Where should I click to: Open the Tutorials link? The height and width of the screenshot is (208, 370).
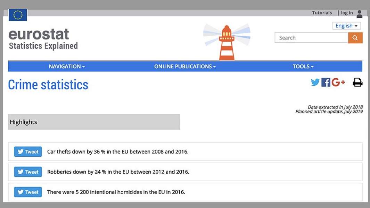[322, 13]
